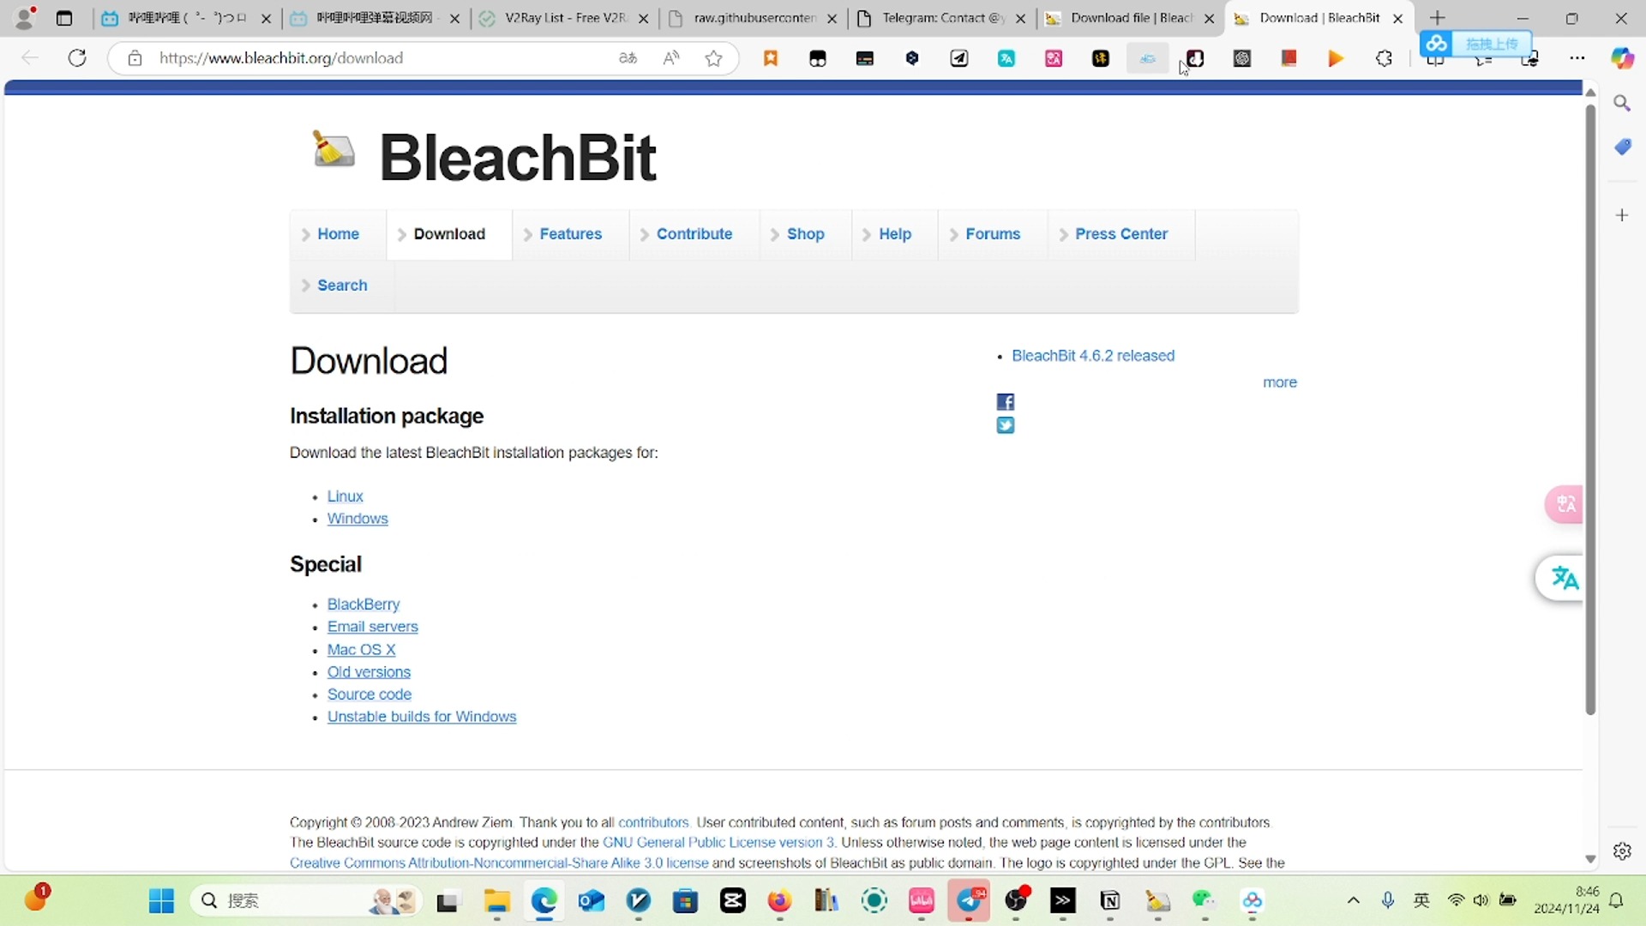This screenshot has width=1646, height=926.
Task: Go to the Home menu item
Action: [338, 234]
